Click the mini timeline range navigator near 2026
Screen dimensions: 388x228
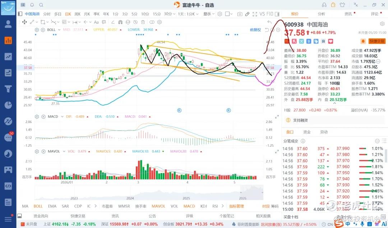251,192
